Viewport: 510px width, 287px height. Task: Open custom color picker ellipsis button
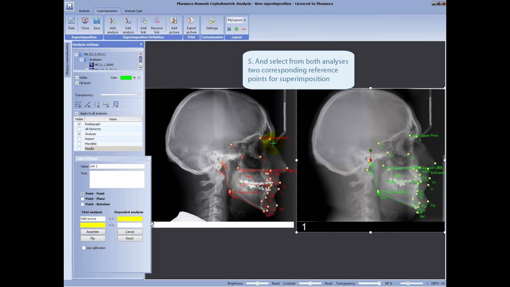coord(139,78)
